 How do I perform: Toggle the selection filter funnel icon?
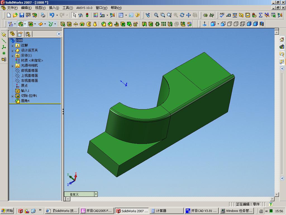pos(81,15)
